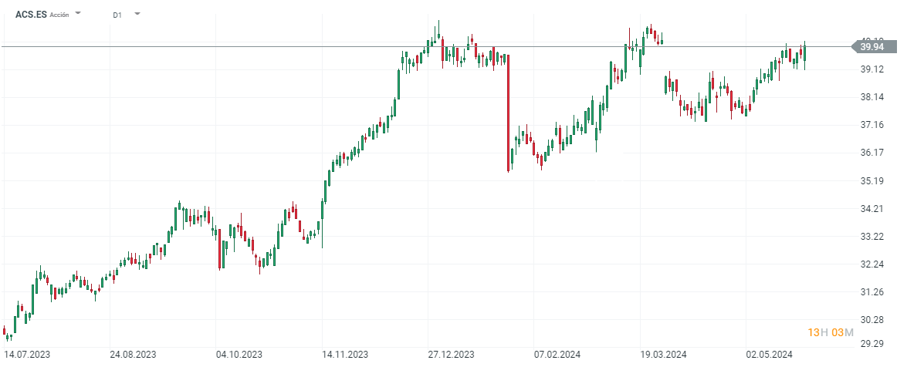Click the 14.11.2023 date label
This screenshot has width=907, height=367.
pos(344,355)
